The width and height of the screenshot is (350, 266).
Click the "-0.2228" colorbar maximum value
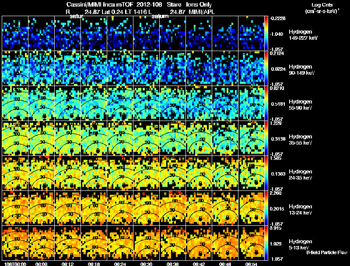point(278,18)
